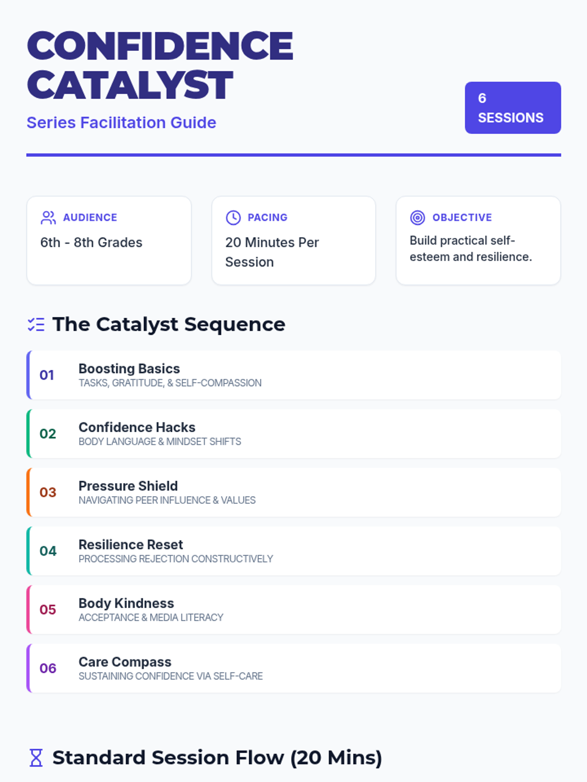The height and width of the screenshot is (782, 587).
Task: Click session number 03
Action: (48, 492)
